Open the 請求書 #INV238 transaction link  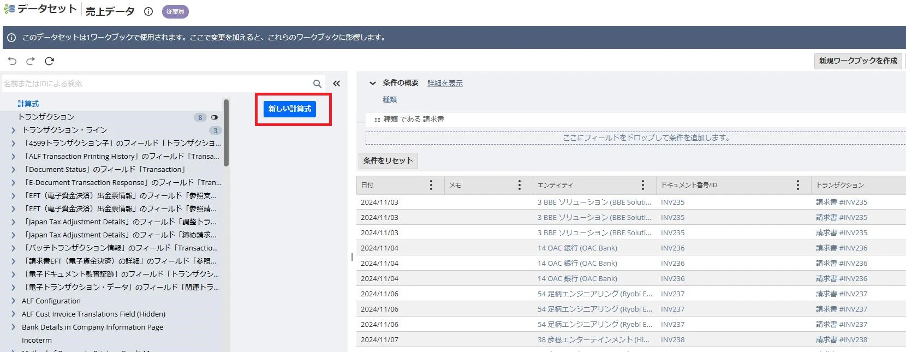[842, 340]
